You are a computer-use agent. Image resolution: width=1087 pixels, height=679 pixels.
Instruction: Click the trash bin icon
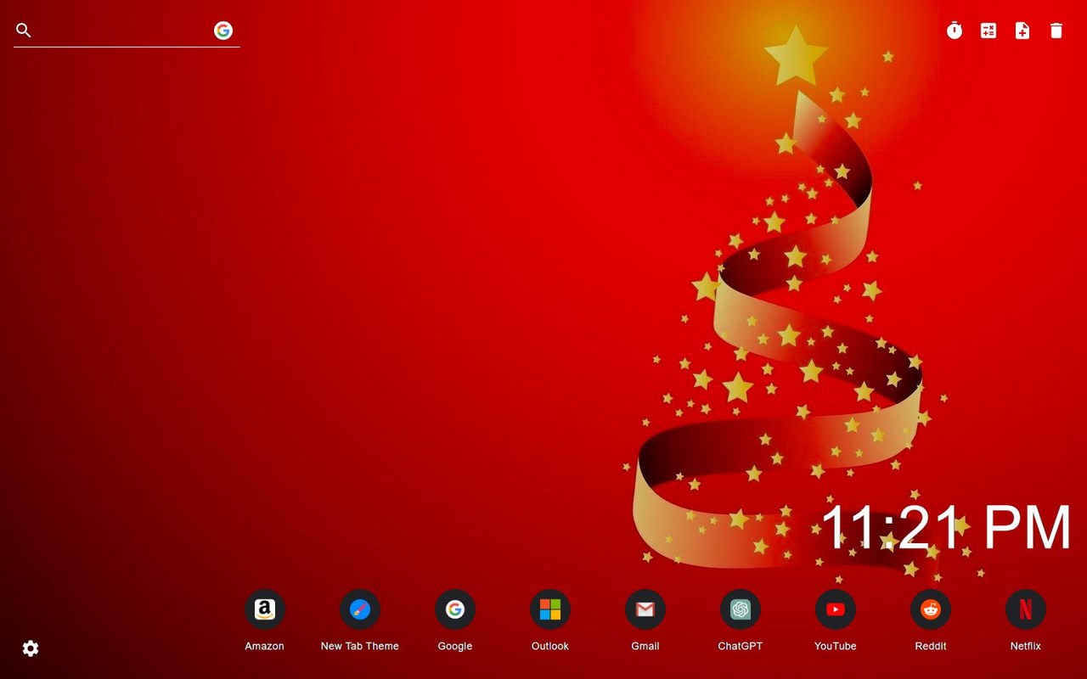(x=1056, y=31)
